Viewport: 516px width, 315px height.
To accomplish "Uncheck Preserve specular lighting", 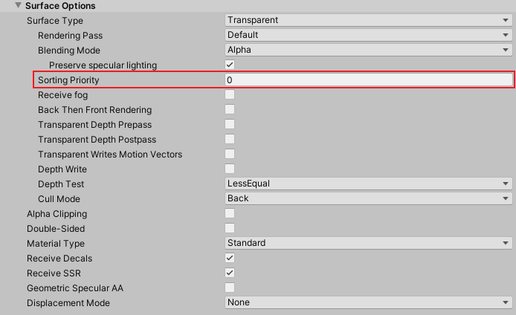I will click(230, 65).
